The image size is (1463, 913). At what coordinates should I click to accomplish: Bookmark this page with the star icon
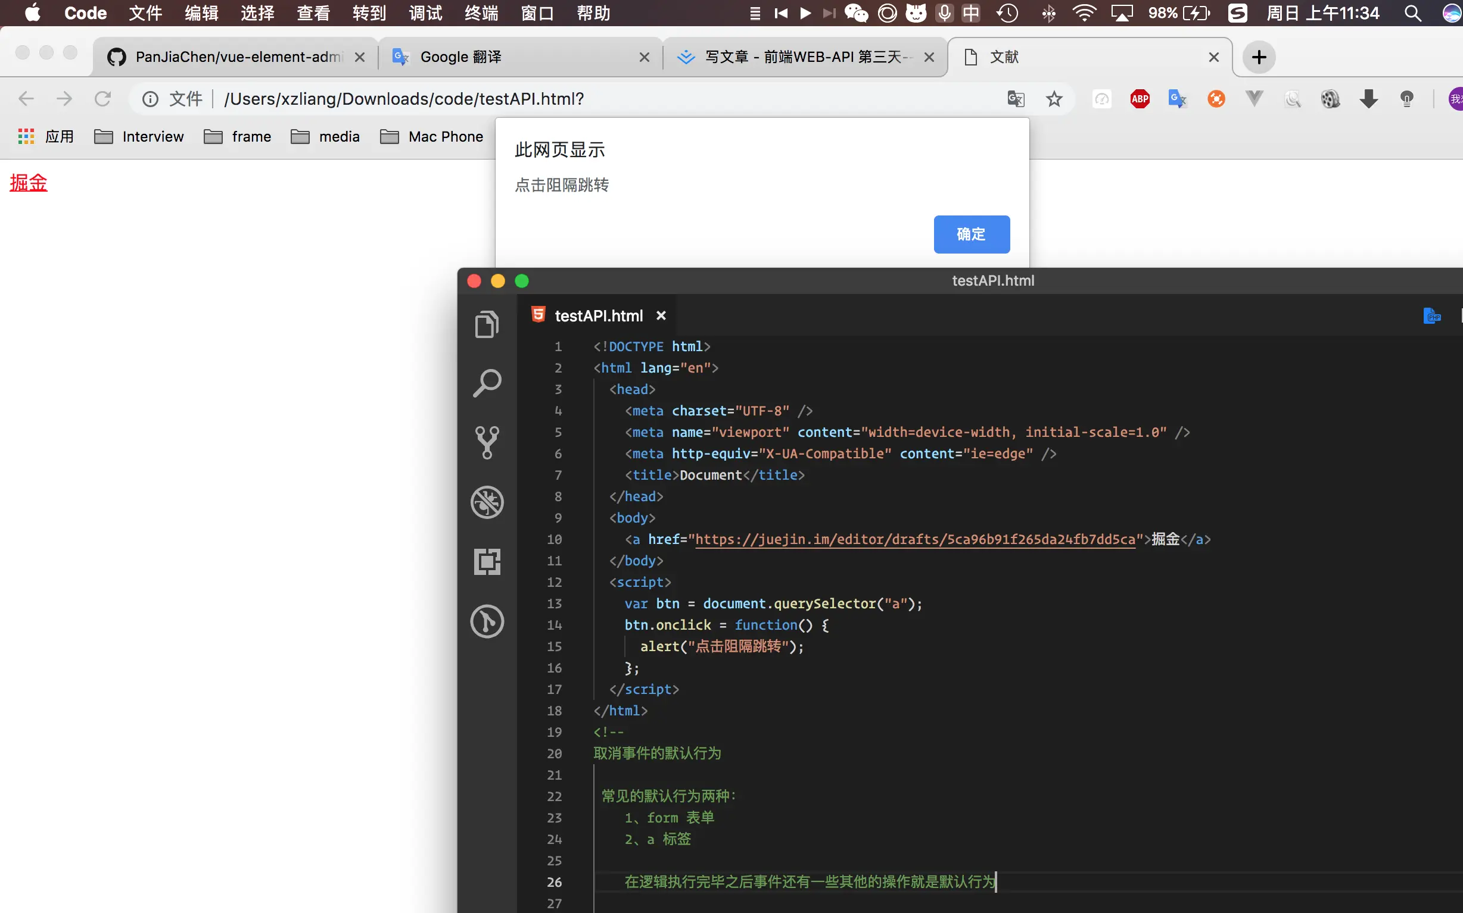(1054, 99)
